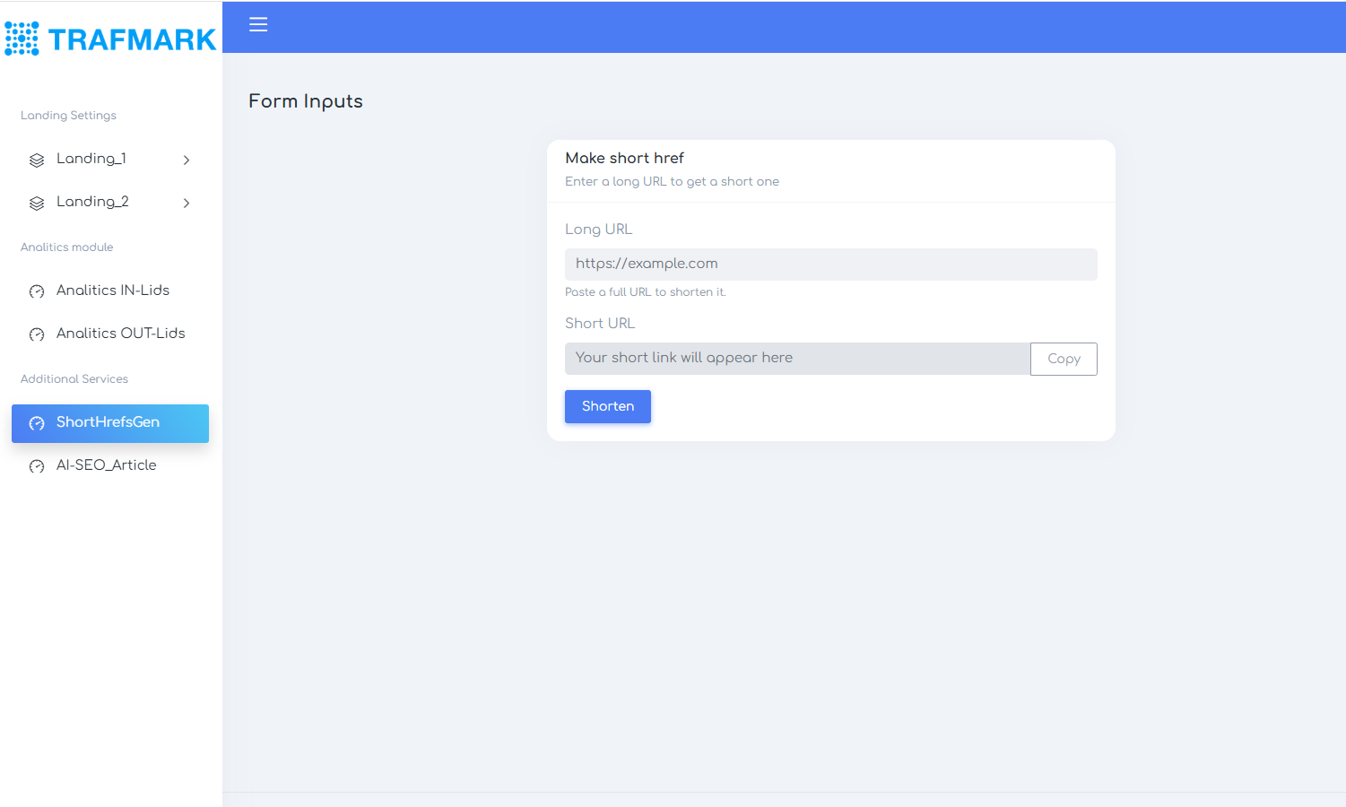This screenshot has height=807, width=1346.
Task: Click the Copy button next to Short URL
Action: click(1064, 359)
